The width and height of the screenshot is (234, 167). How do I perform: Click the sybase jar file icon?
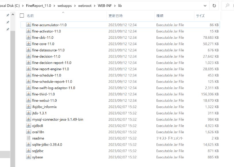(28, 157)
